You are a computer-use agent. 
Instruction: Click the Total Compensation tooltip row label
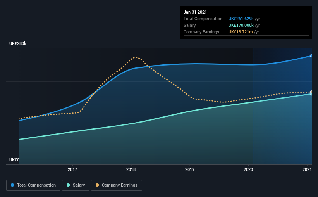coord(203,19)
